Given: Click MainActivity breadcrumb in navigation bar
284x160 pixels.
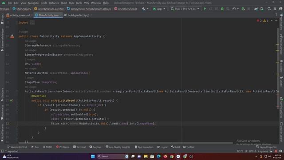Looking at the screenshot, I should coord(22,9).
